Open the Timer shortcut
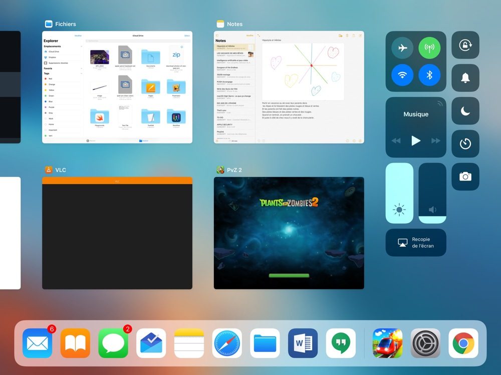 coord(465,144)
